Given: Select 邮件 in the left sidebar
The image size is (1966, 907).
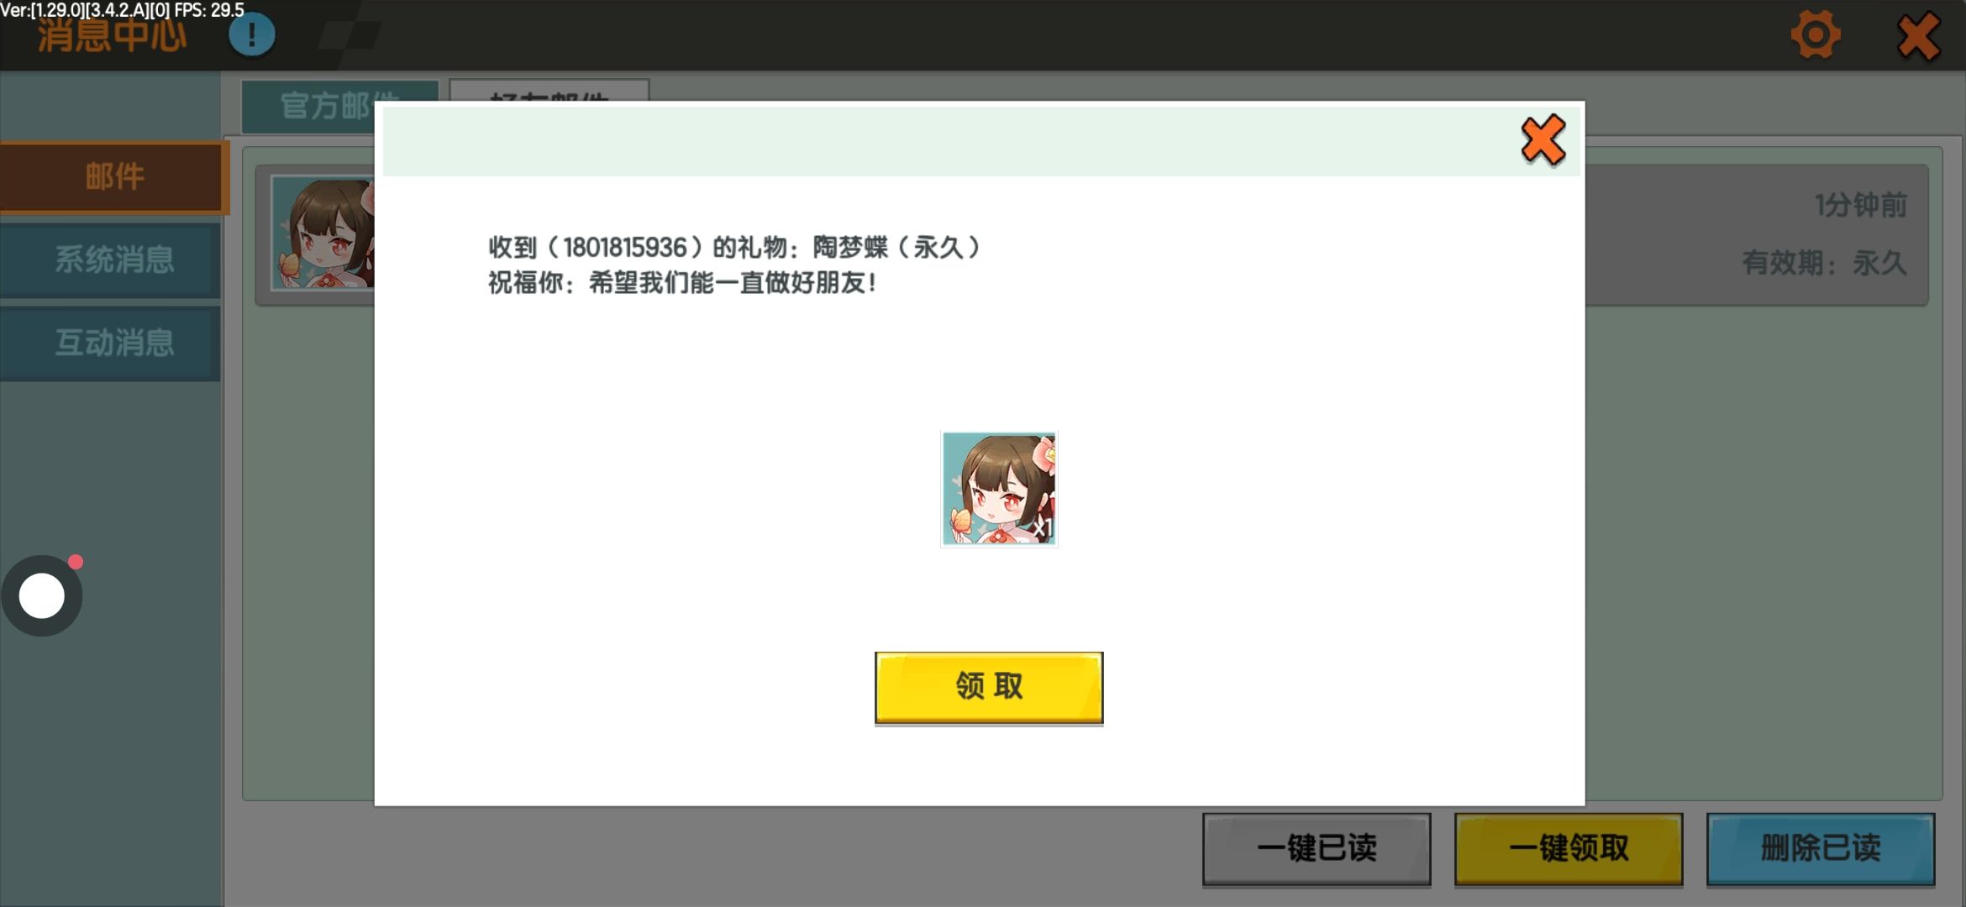Looking at the screenshot, I should (113, 177).
